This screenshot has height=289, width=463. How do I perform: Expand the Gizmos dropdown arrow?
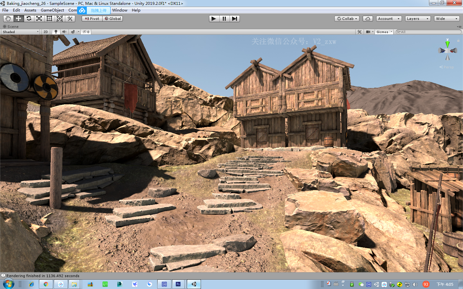click(391, 32)
